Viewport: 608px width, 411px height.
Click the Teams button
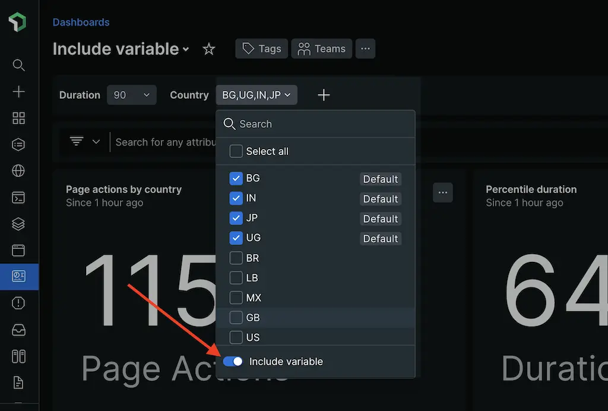pos(321,49)
